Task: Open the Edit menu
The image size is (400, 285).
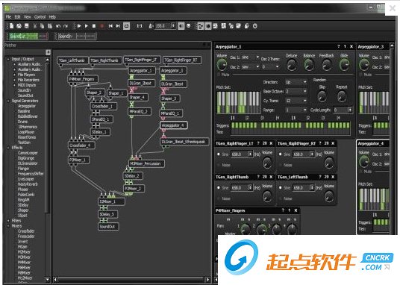Action: (x=17, y=17)
